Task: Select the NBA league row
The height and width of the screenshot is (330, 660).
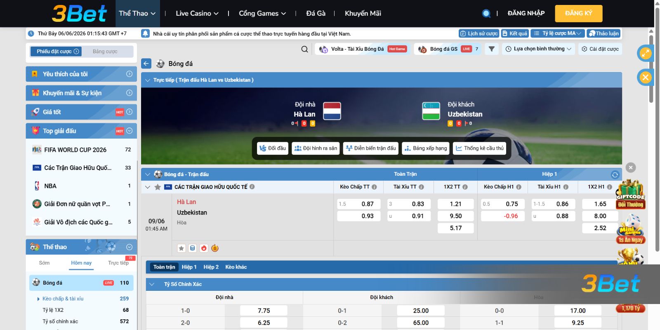Action: 81,186
